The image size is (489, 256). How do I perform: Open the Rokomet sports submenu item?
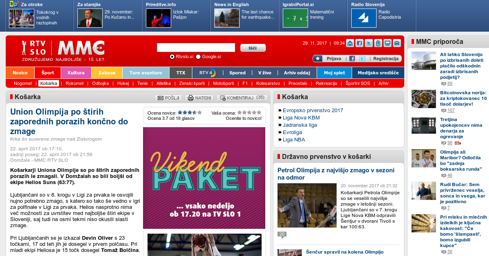[75, 83]
